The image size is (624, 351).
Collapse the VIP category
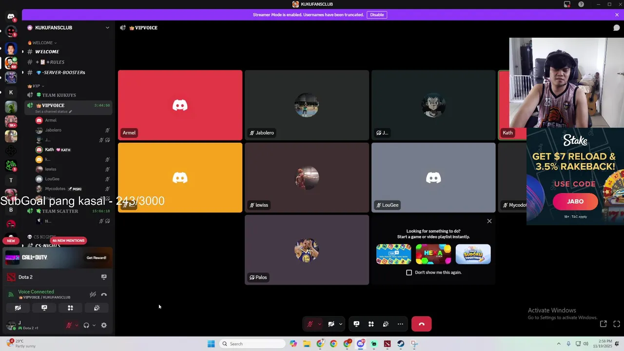tap(37, 86)
